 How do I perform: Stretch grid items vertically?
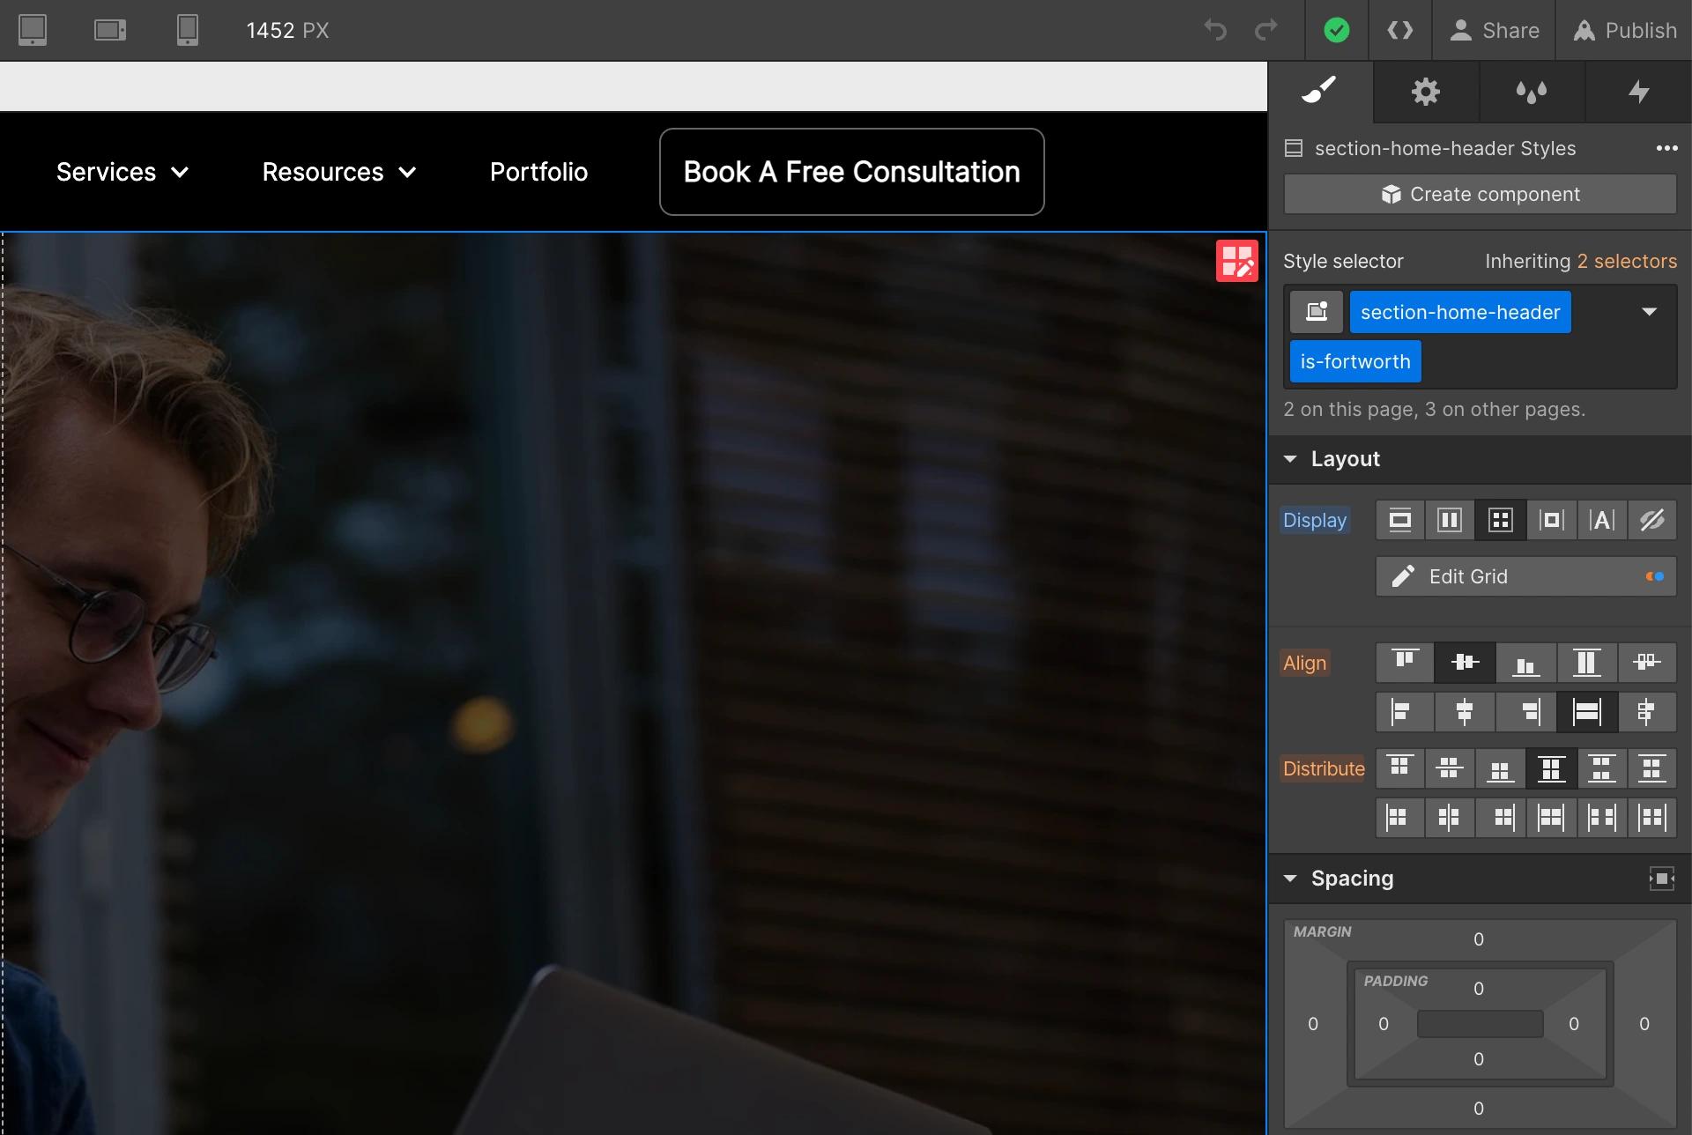[x=1586, y=662]
